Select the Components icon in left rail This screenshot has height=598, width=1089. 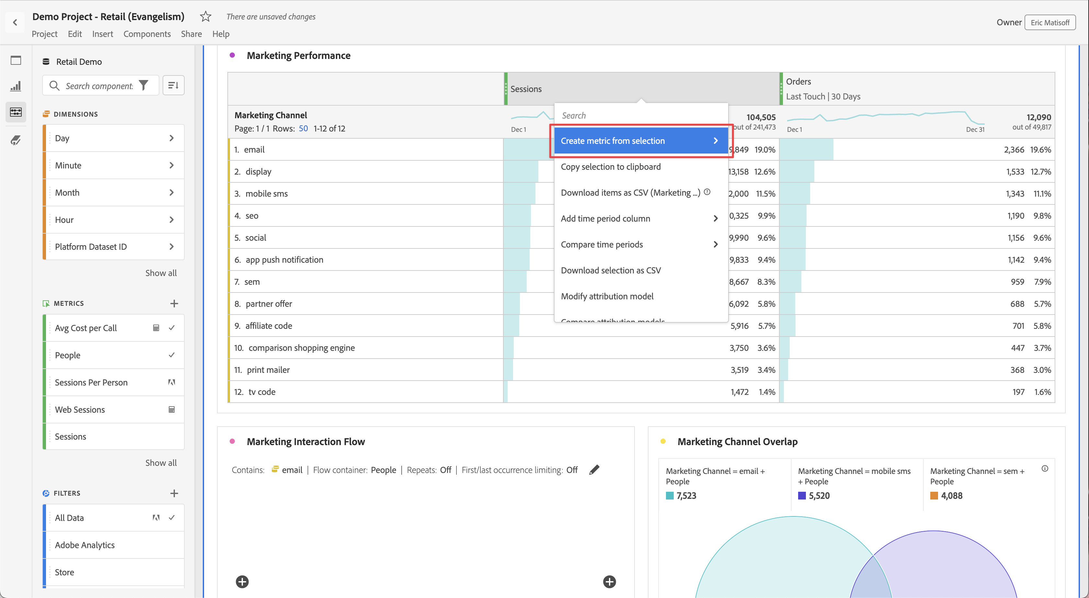coord(16,112)
